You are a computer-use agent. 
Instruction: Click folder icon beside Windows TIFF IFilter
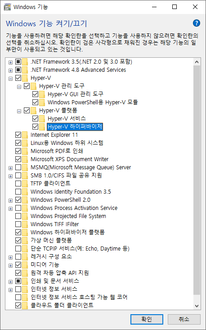tap(25, 224)
